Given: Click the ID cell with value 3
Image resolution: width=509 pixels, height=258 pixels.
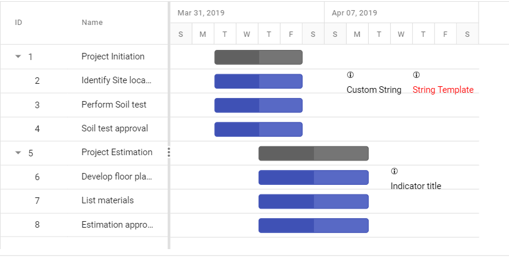Looking at the screenshot, I should point(37,105).
